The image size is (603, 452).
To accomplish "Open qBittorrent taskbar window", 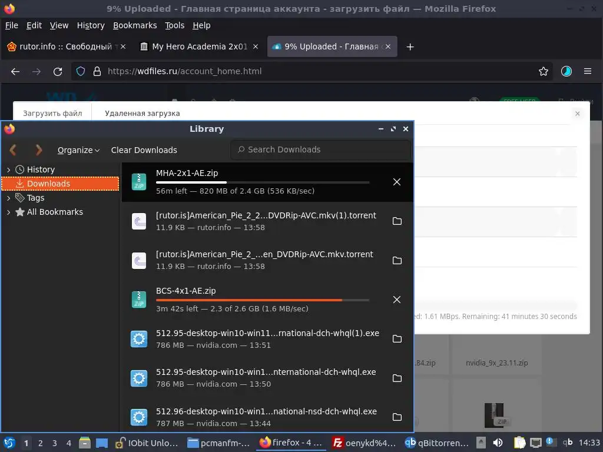I will [x=437, y=443].
